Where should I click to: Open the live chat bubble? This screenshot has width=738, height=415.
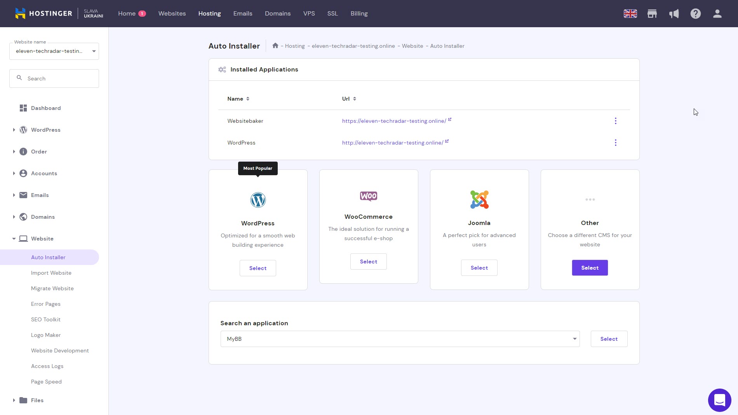tap(719, 400)
